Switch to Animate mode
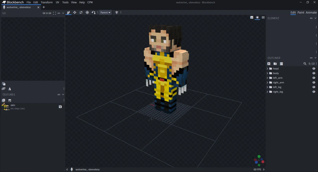Viewport: 318px width, 172px height. 311,12
